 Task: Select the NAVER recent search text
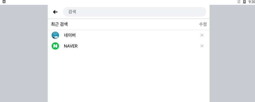click(x=71, y=46)
